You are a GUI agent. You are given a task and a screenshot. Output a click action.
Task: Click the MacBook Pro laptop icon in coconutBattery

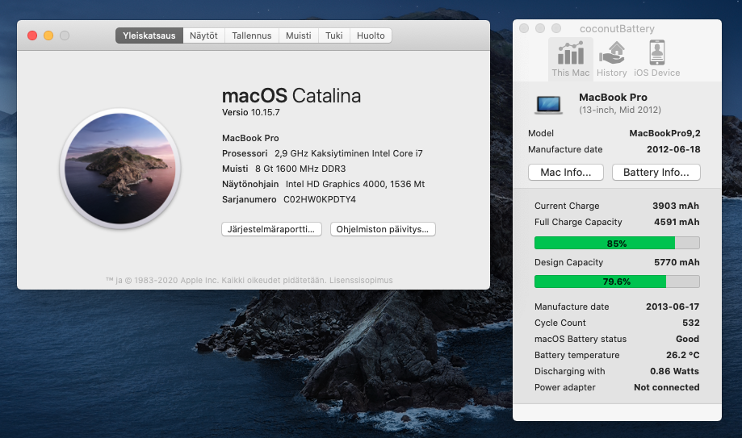click(548, 104)
